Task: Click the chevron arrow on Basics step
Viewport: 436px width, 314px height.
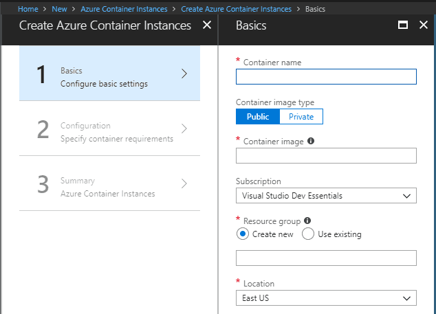Action: (x=184, y=74)
